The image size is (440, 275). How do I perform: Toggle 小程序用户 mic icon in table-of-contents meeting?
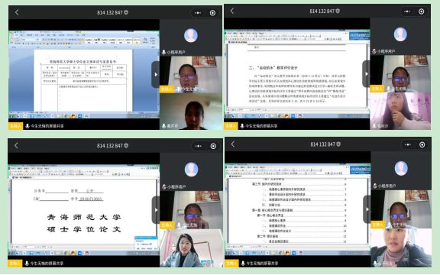pyautogui.click(x=375, y=186)
